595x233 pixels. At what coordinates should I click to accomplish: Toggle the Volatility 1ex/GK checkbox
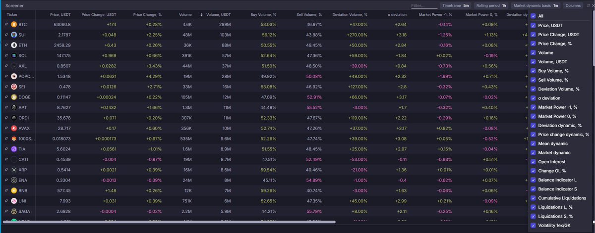pyautogui.click(x=533, y=225)
